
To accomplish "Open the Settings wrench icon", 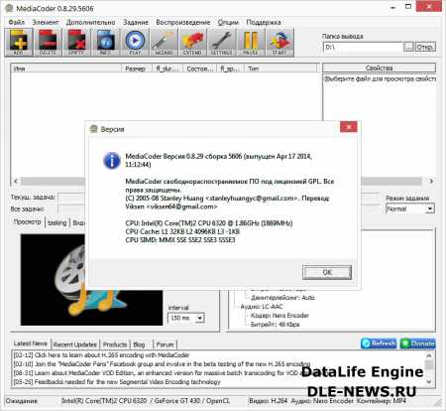I will pyautogui.click(x=221, y=42).
